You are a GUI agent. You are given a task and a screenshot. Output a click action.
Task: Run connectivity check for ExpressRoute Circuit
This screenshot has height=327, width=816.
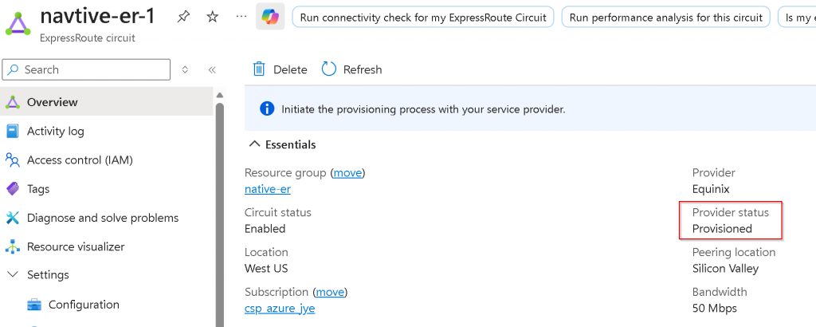(423, 17)
